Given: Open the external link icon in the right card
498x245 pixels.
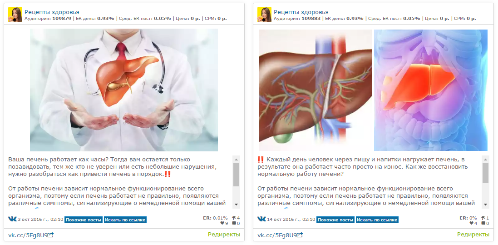Looking at the screenshot, I should (300, 235).
